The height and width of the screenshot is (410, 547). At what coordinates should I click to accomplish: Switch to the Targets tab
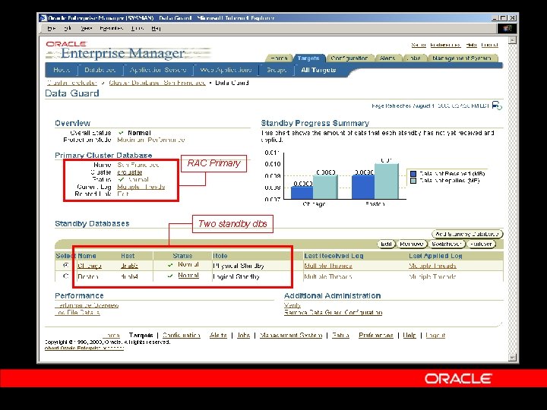coord(308,58)
